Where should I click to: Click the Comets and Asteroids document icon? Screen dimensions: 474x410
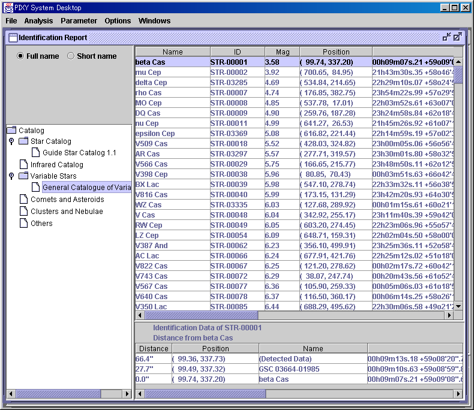pyautogui.click(x=23, y=200)
